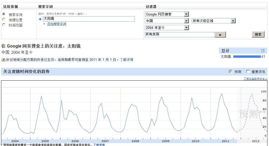Click the 搜索 button
269x146 pixels.
tap(258, 34)
